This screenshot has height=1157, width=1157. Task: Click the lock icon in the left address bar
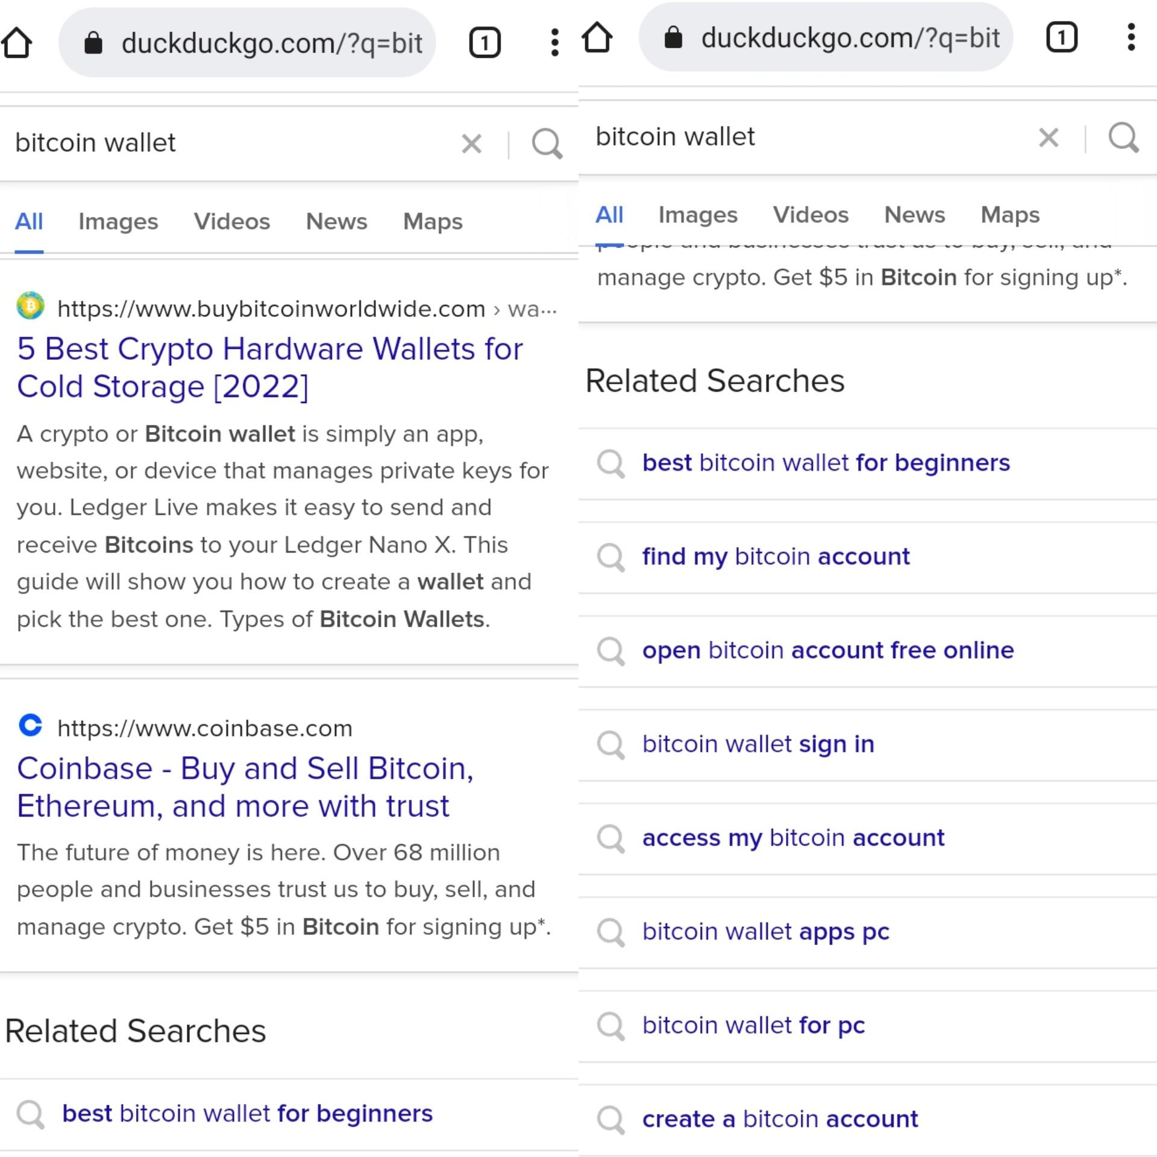(x=93, y=43)
